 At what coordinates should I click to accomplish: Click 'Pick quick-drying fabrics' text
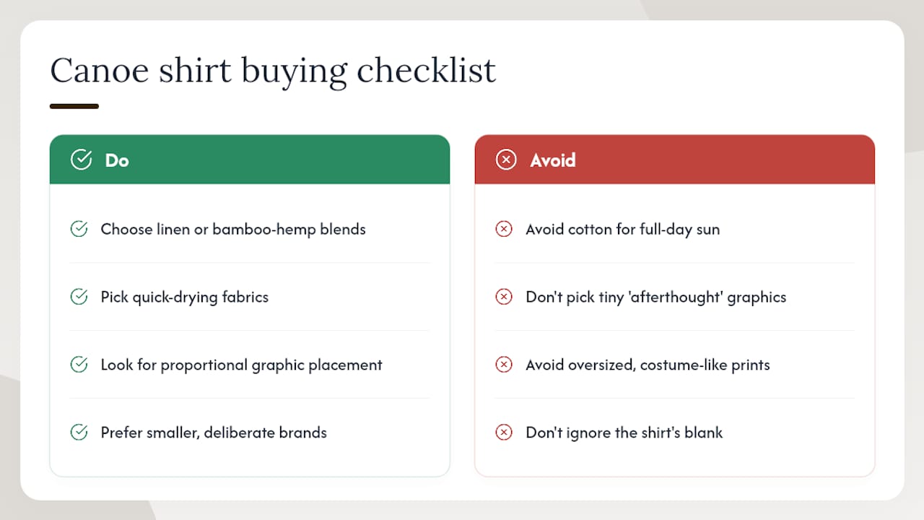tap(185, 298)
